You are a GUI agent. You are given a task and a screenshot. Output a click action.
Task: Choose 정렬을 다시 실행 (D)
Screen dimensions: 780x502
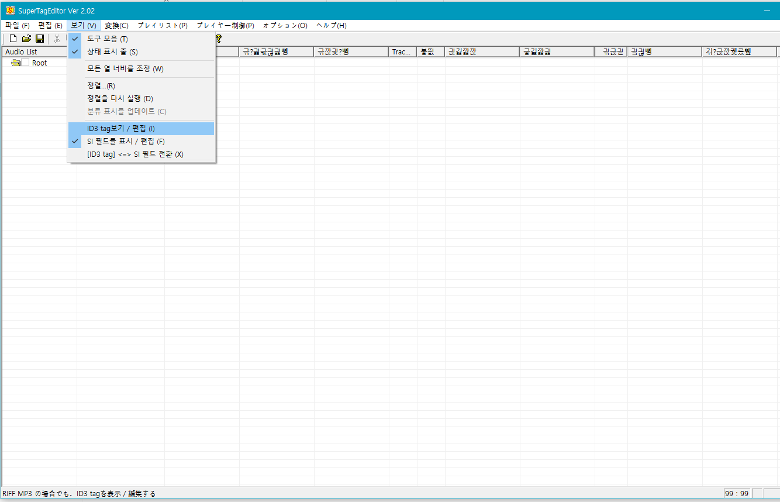pyautogui.click(x=141, y=98)
